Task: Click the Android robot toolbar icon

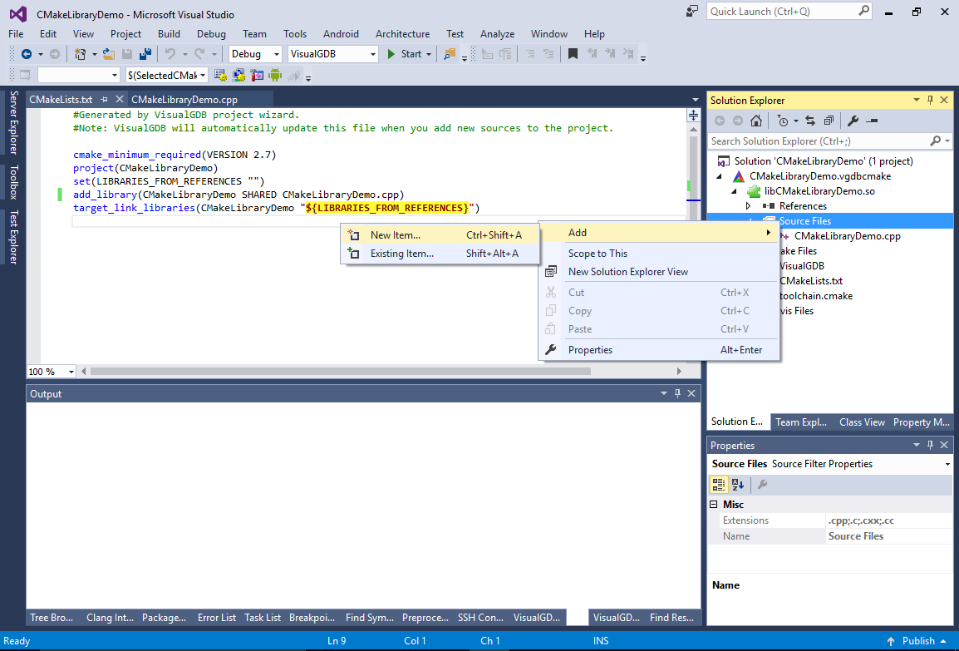Action: (275, 76)
